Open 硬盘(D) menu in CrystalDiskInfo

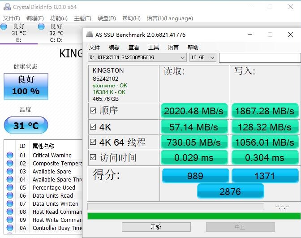pos(107,18)
